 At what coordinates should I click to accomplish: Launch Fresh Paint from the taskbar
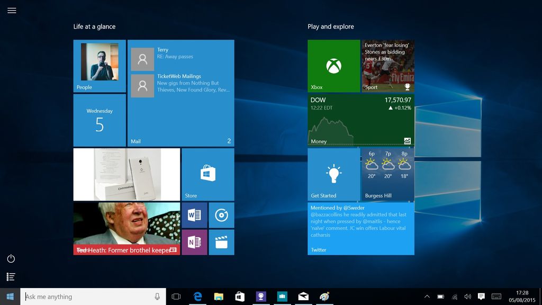click(324, 297)
